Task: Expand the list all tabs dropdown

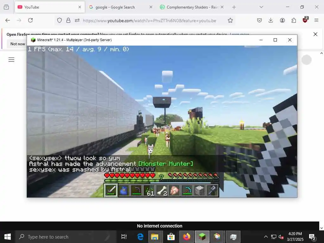Action: (261, 7)
